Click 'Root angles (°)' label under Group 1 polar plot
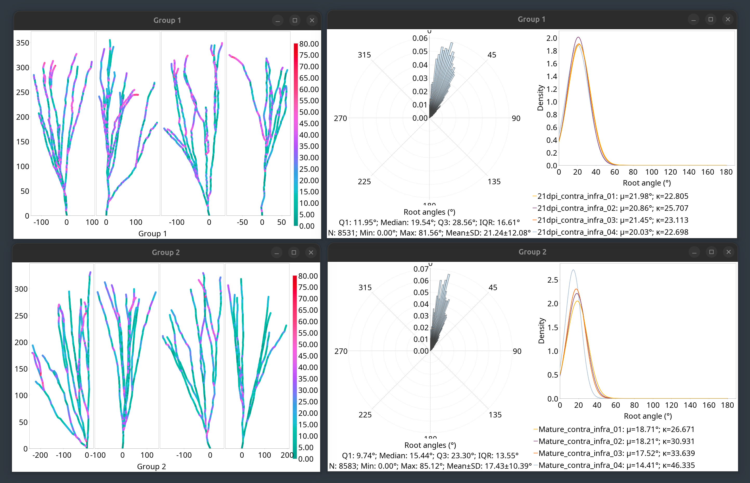The width and height of the screenshot is (750, 483). (429, 212)
